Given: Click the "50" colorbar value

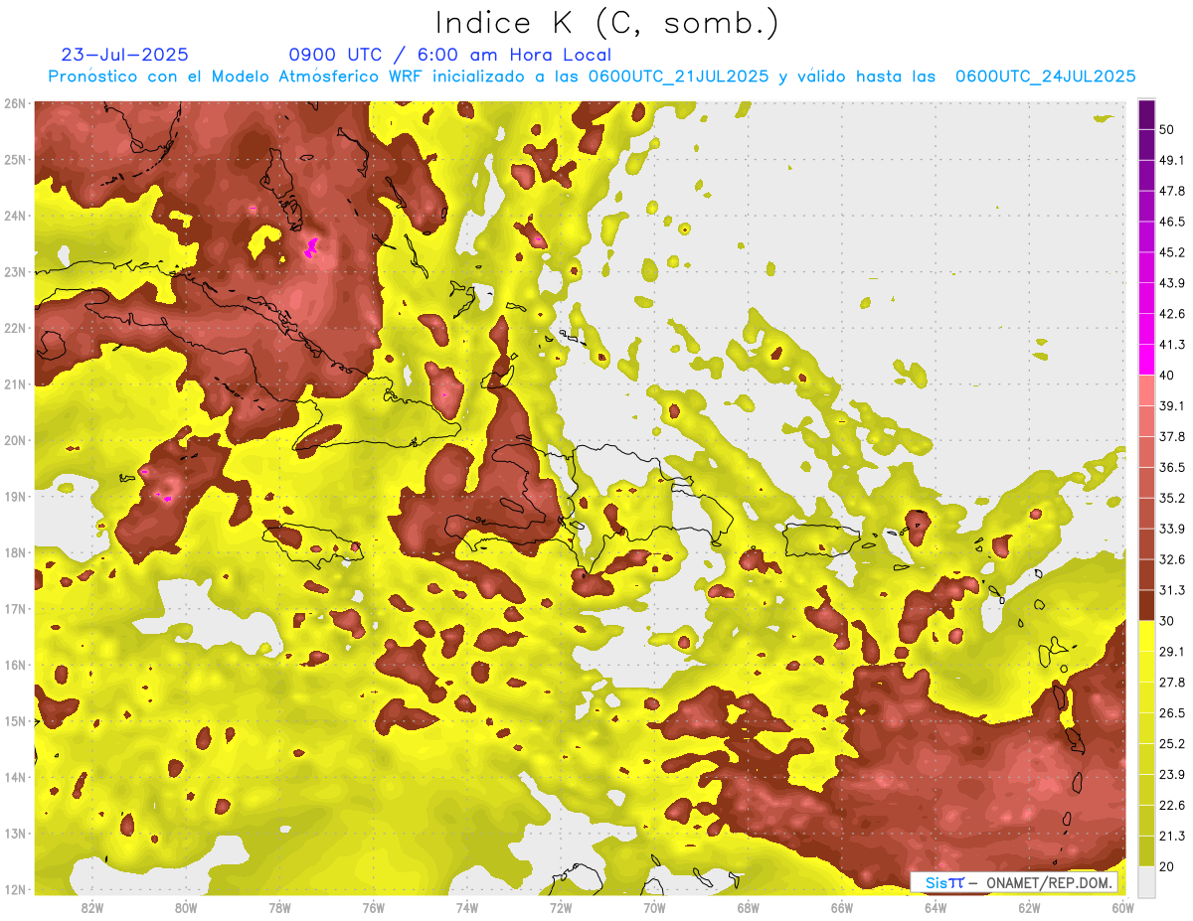Looking at the screenshot, I should [x=1168, y=130].
